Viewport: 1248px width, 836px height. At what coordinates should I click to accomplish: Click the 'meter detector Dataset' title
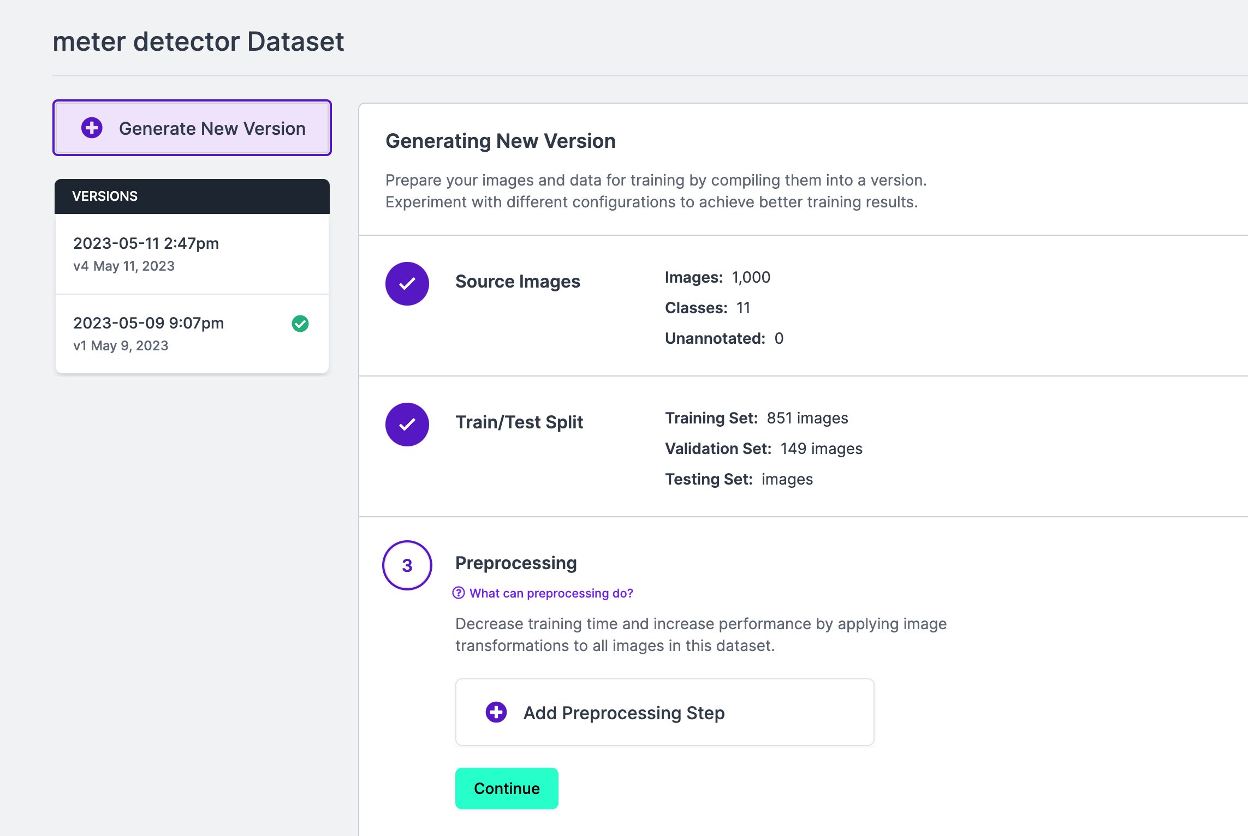tap(198, 41)
